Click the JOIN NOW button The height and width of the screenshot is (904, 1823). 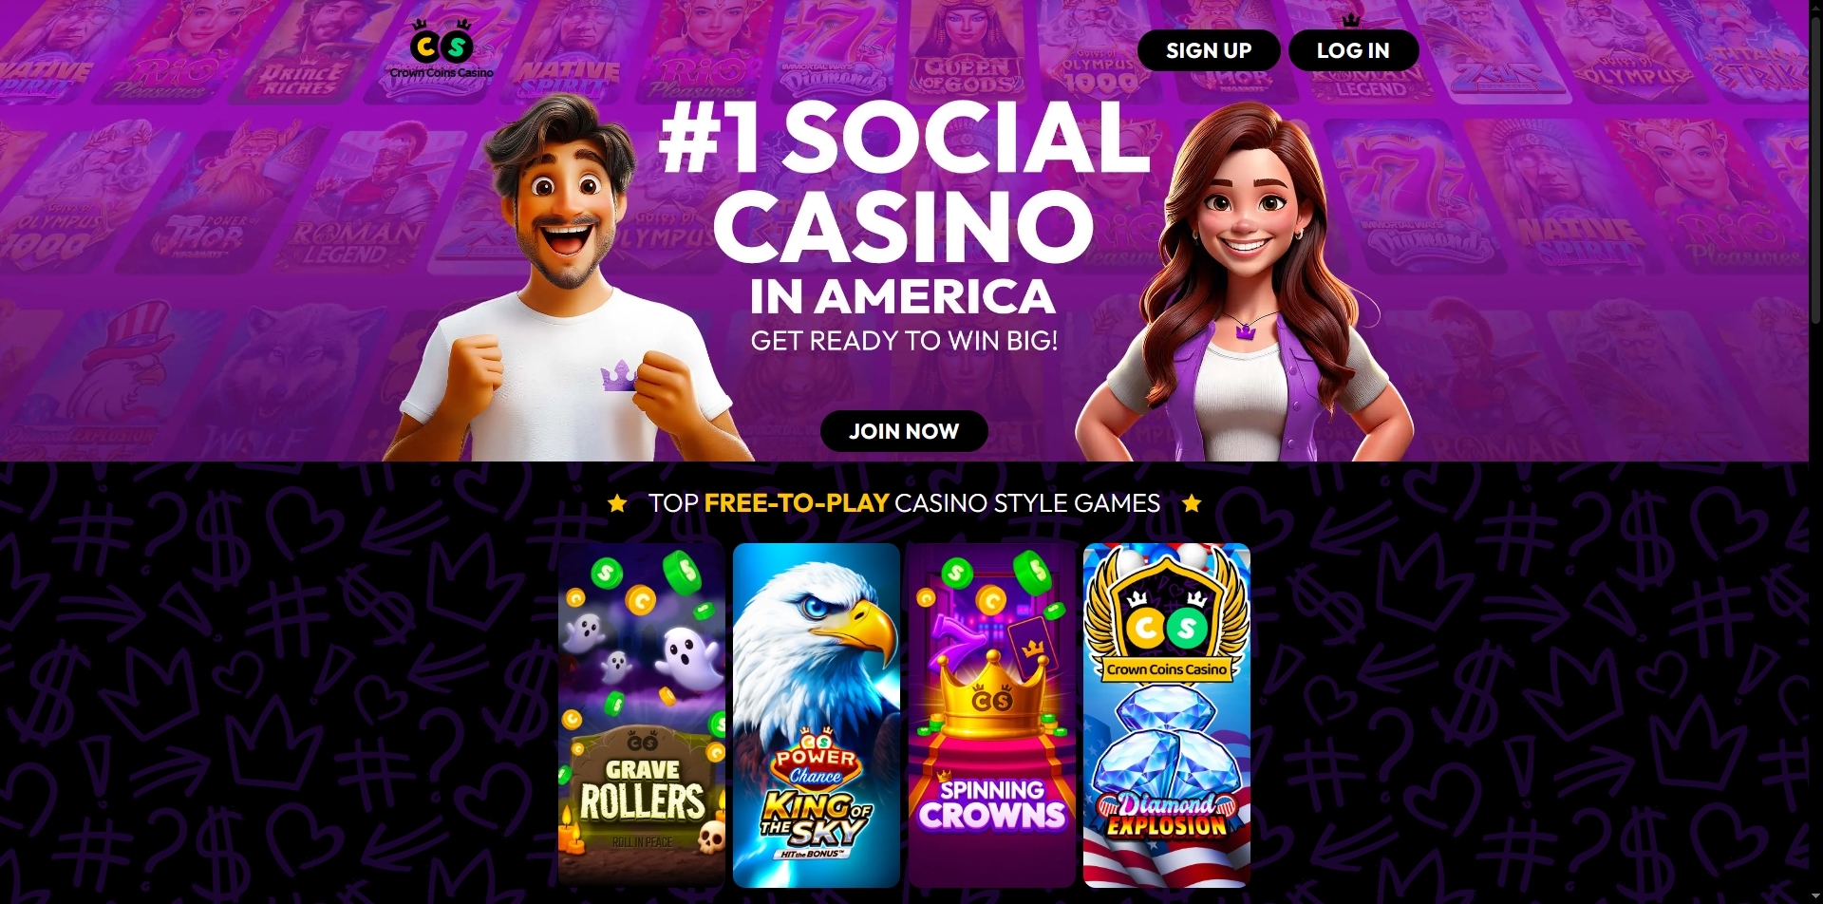[904, 431]
